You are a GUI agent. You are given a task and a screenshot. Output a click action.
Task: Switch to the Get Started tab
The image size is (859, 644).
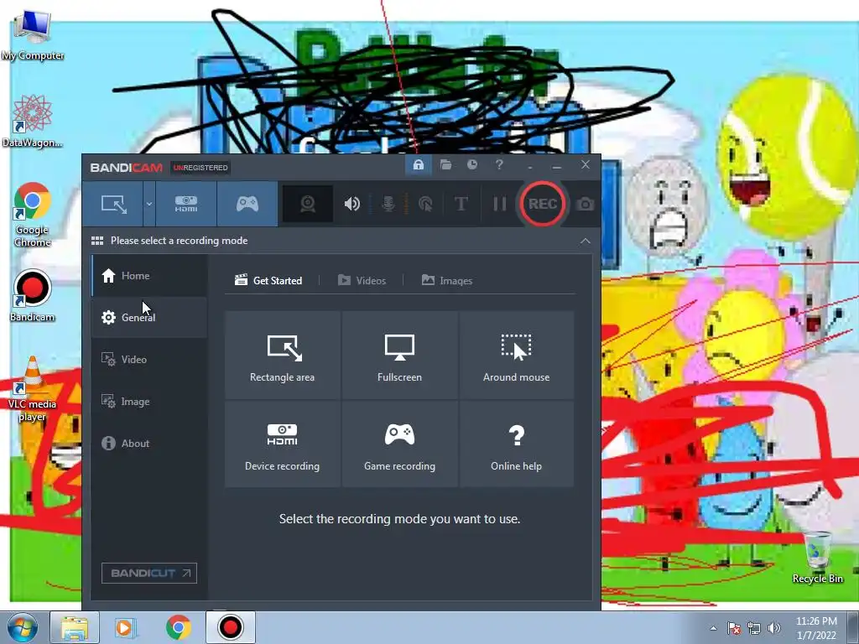click(268, 280)
